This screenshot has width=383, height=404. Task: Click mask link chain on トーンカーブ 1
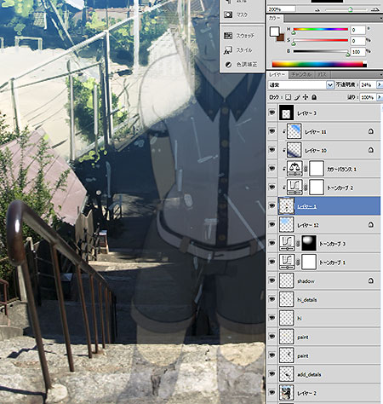(298, 263)
